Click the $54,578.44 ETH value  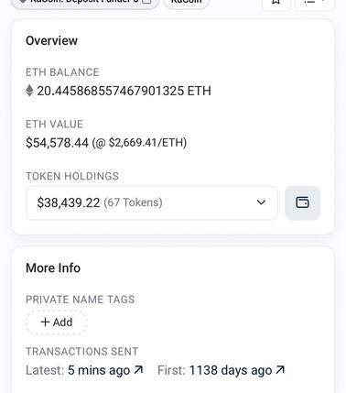[x=57, y=143]
